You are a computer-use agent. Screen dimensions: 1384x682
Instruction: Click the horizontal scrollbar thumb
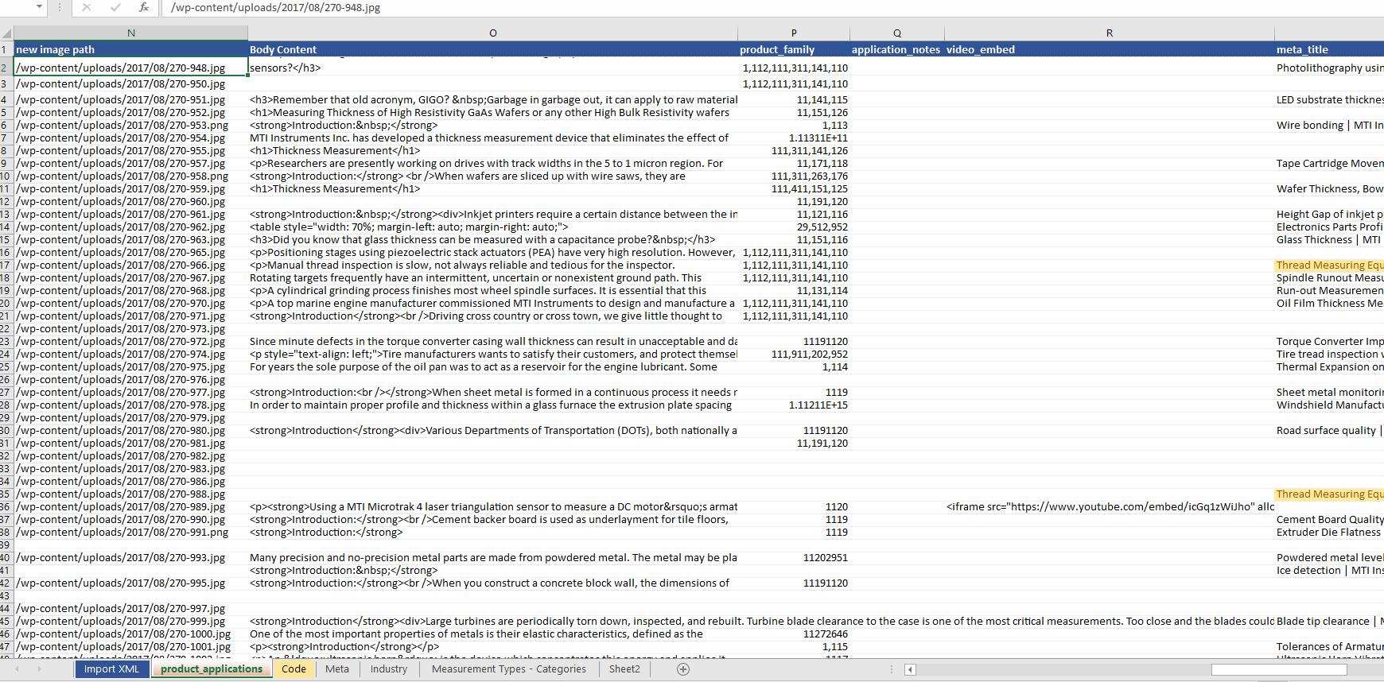(x=1278, y=669)
